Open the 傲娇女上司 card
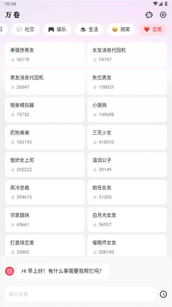Viewport: 172px width, 307px height. pos(45,165)
